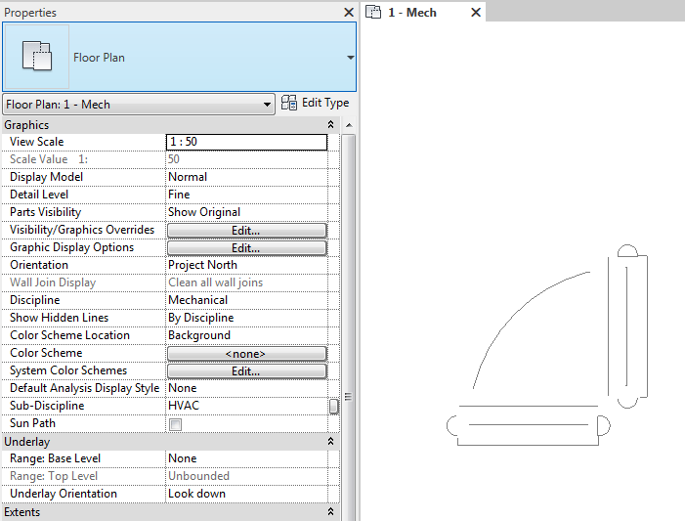The image size is (685, 521).
Task: Click the view icon in 1 - Mech tab
Action: (x=373, y=12)
